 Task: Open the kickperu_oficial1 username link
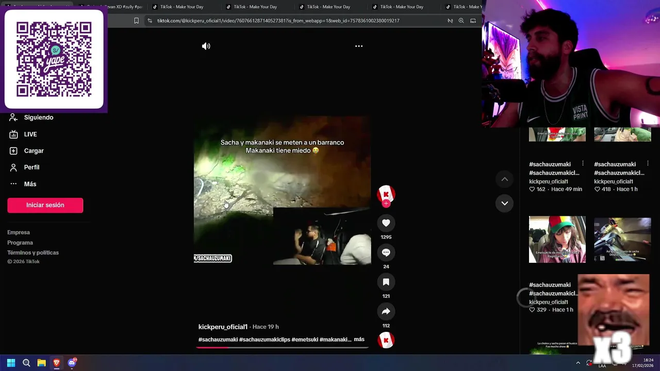pos(223,327)
